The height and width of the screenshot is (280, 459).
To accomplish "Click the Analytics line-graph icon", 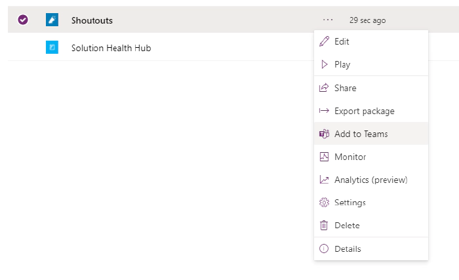I will point(324,180).
